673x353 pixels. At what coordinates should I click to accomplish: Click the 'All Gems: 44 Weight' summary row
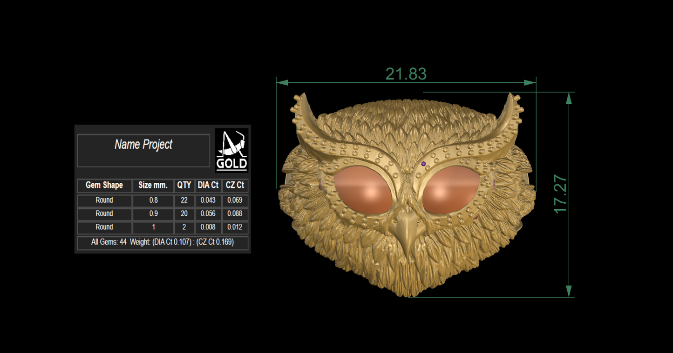(163, 243)
